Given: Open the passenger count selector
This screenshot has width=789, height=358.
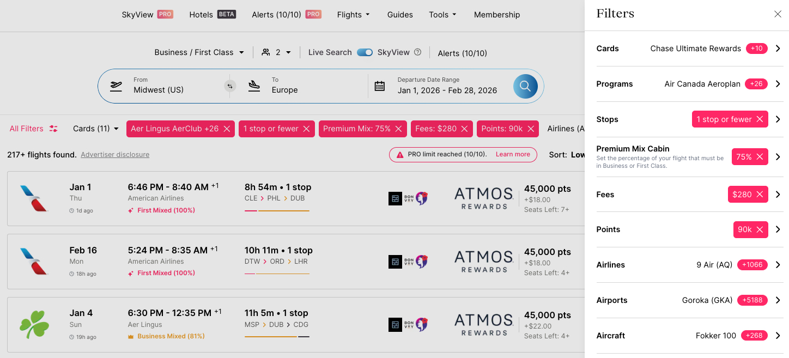Looking at the screenshot, I should [276, 52].
